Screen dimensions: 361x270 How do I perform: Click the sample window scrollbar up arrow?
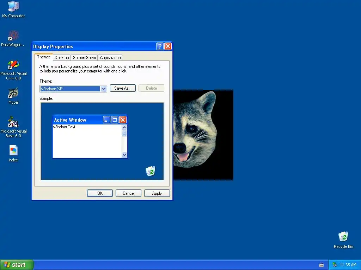(x=124, y=127)
